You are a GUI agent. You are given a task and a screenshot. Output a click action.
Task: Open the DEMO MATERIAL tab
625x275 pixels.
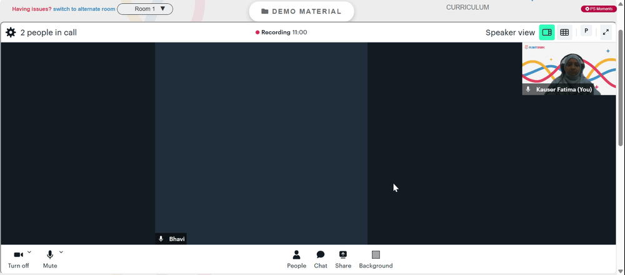pyautogui.click(x=301, y=11)
